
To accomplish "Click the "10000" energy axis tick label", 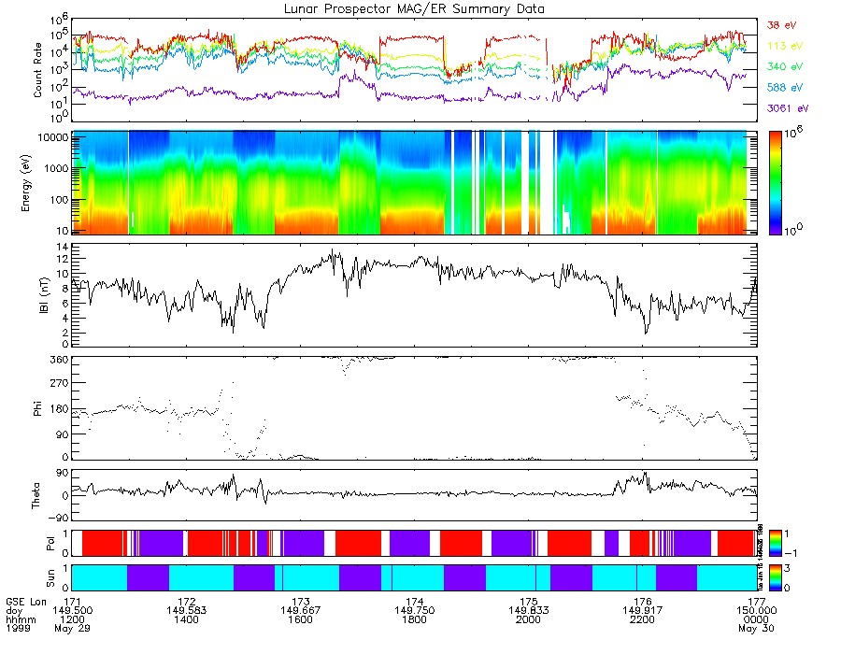I will pyautogui.click(x=53, y=137).
